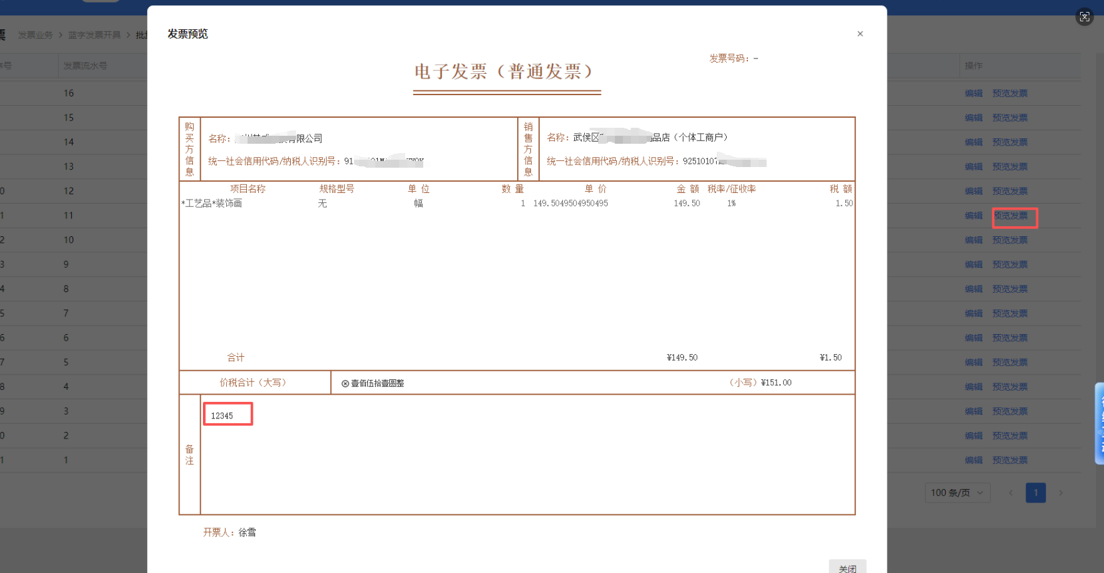Click 编辑 for invoice serial number 16
1104x573 pixels.
click(x=974, y=94)
